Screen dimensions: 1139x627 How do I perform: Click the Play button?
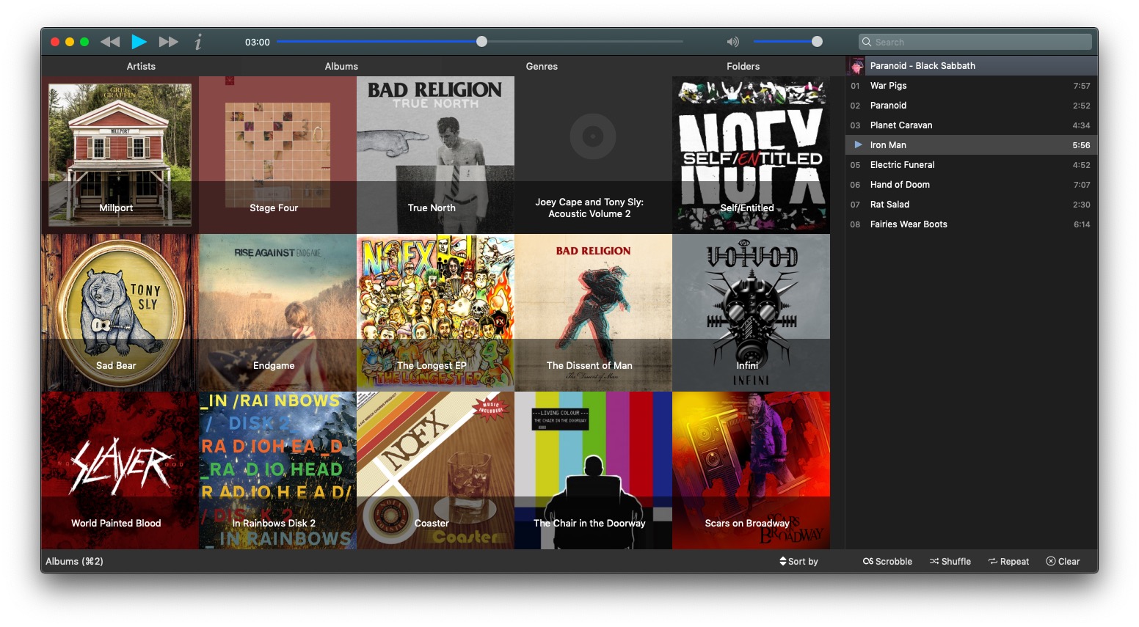click(x=139, y=42)
